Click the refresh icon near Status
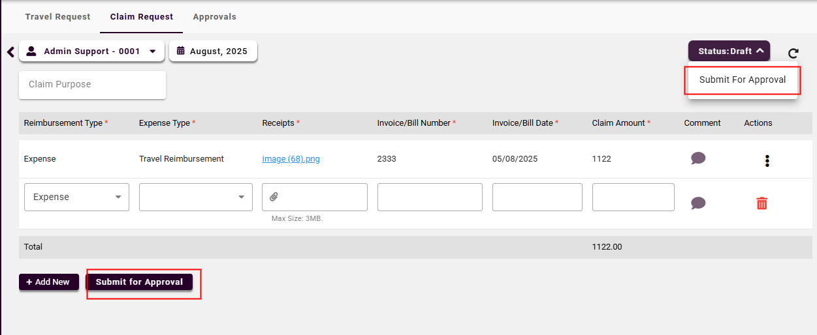Image resolution: width=817 pixels, height=335 pixels. click(793, 53)
